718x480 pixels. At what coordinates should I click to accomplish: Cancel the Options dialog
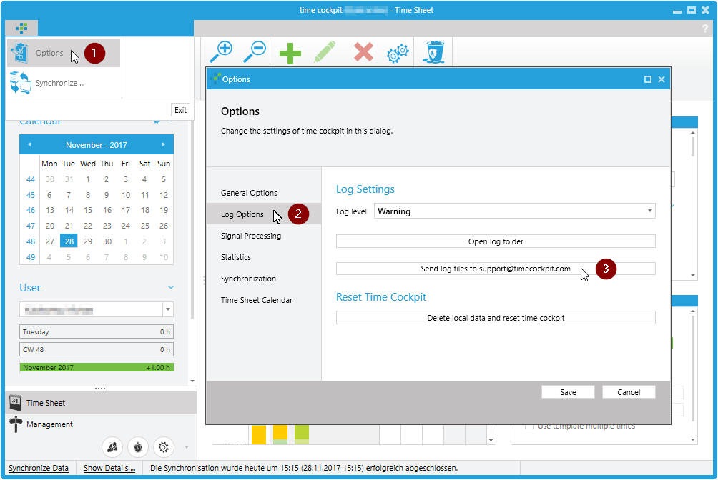click(x=629, y=392)
